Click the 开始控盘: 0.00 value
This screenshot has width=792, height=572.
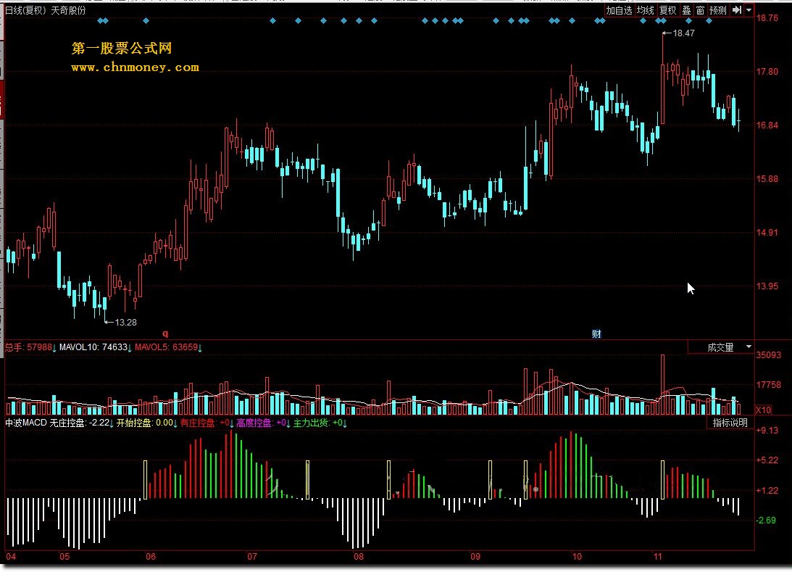pos(145,423)
